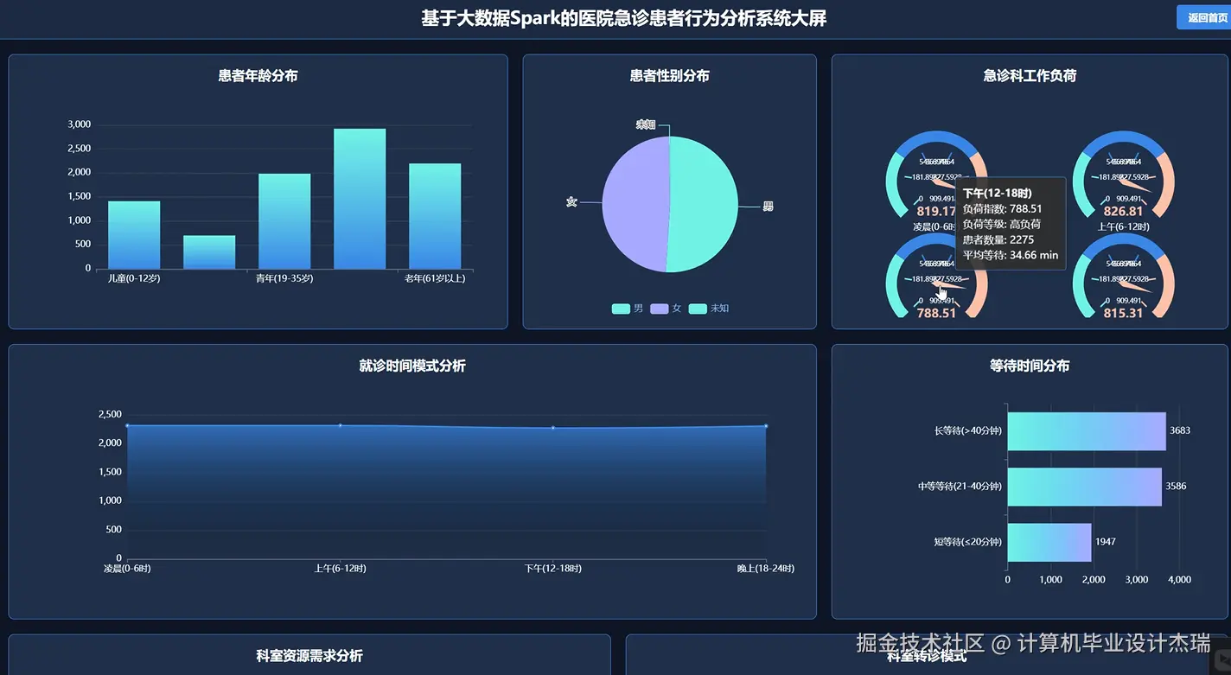Image resolution: width=1231 pixels, height=675 pixels.
Task: Click the 老年(61岁以上) bar
Action: tap(435, 216)
